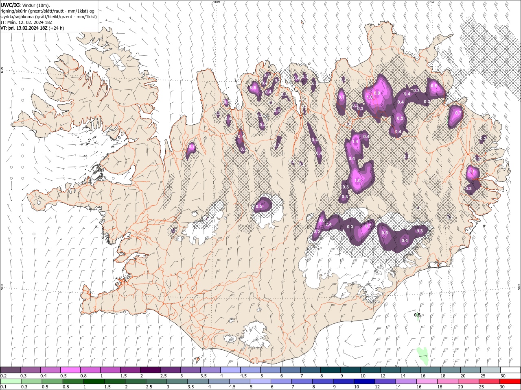Viewport: 521px width, 390px height.
Task: Click the white 30 mm swatch in snow legend
Action: (x=510, y=370)
